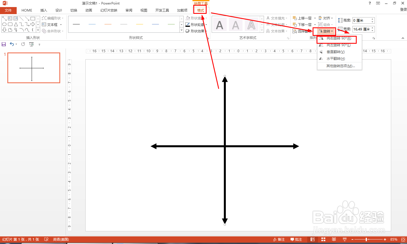The width and height of the screenshot is (407, 244).
Task: Apply the orange line shape style
Action: [x=108, y=24]
